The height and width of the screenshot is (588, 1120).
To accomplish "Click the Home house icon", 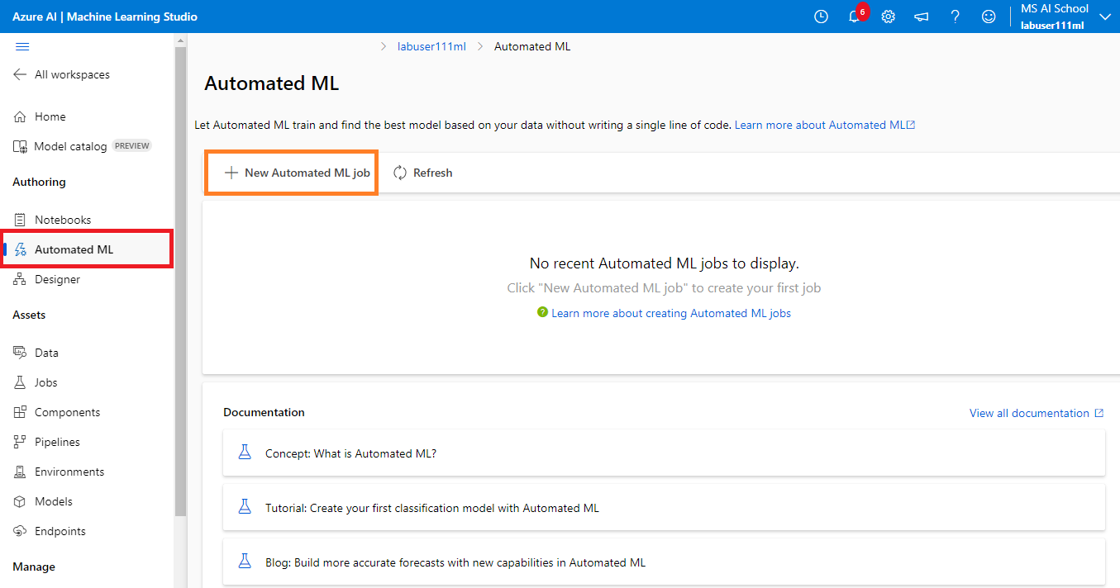I will [x=20, y=116].
